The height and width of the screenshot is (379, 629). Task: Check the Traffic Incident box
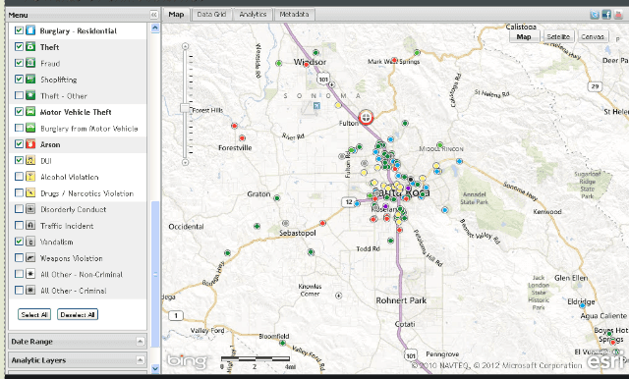click(x=19, y=225)
